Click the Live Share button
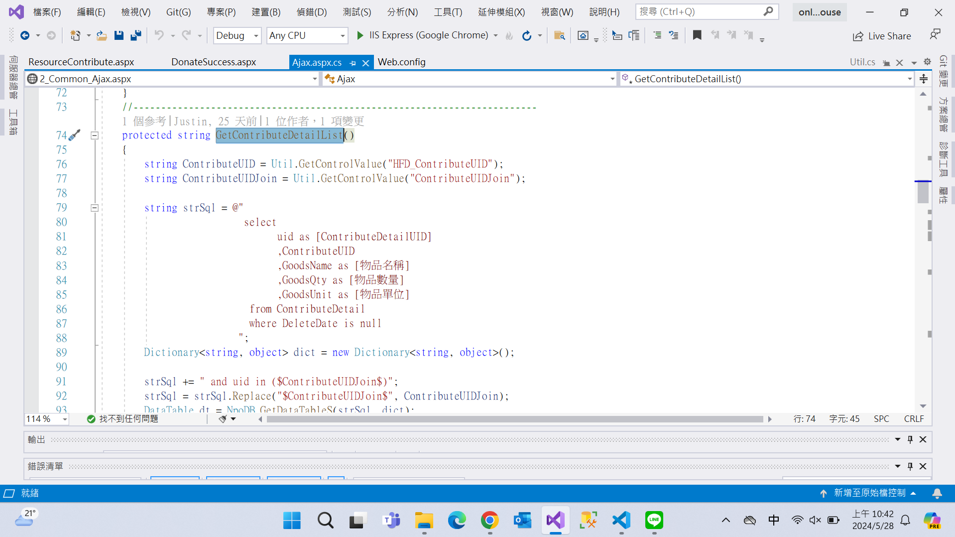 pos(882,36)
